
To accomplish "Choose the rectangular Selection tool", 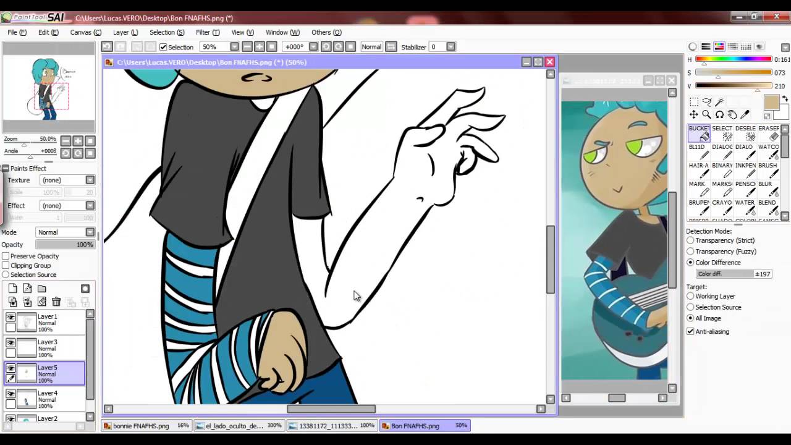I will point(694,102).
